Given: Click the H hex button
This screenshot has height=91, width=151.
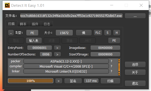Looking at the screenshot, I should tap(117, 33).
